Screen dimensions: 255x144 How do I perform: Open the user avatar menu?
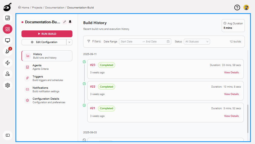[x=246, y=7]
